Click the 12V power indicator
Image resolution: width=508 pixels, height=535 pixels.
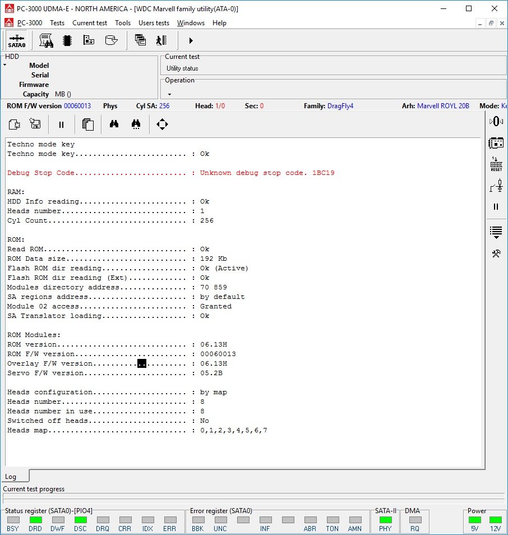point(495,520)
